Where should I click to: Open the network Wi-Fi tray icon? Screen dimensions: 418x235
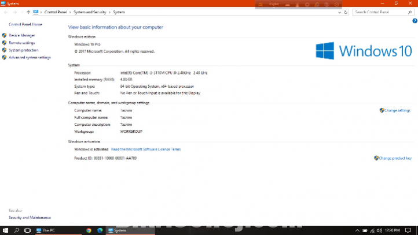pos(372,230)
